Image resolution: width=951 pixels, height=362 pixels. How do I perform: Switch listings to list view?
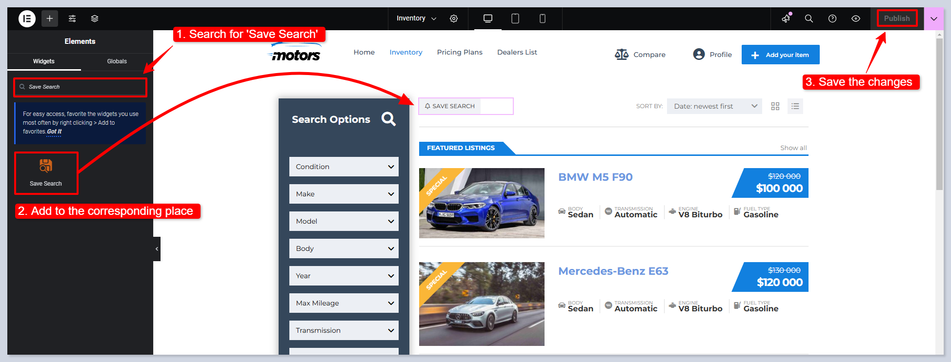tap(795, 106)
